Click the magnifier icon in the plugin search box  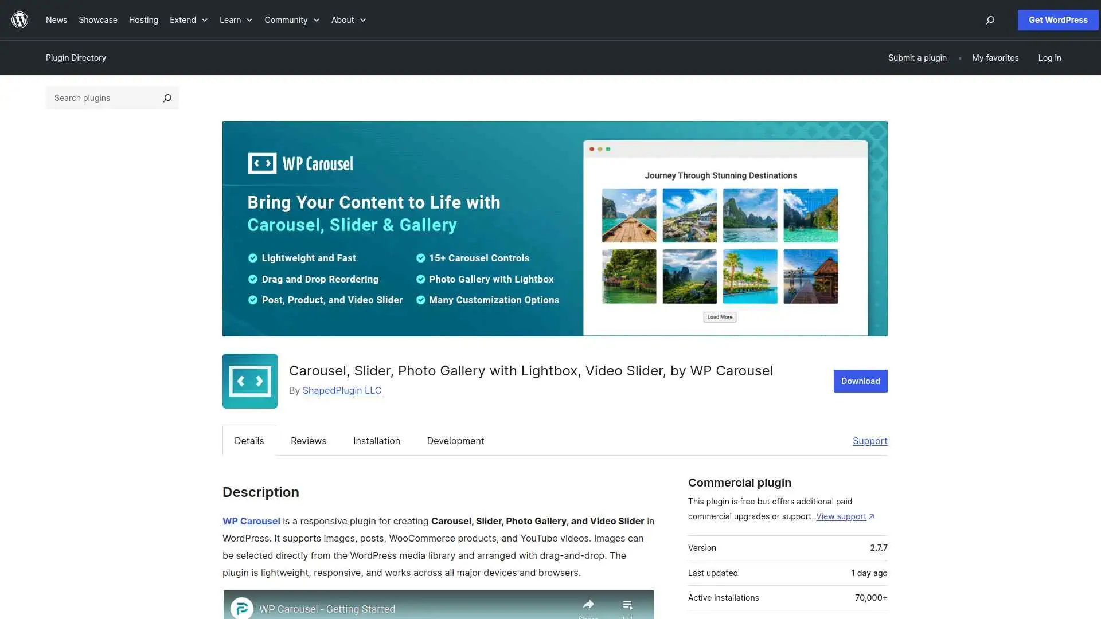pyautogui.click(x=167, y=97)
